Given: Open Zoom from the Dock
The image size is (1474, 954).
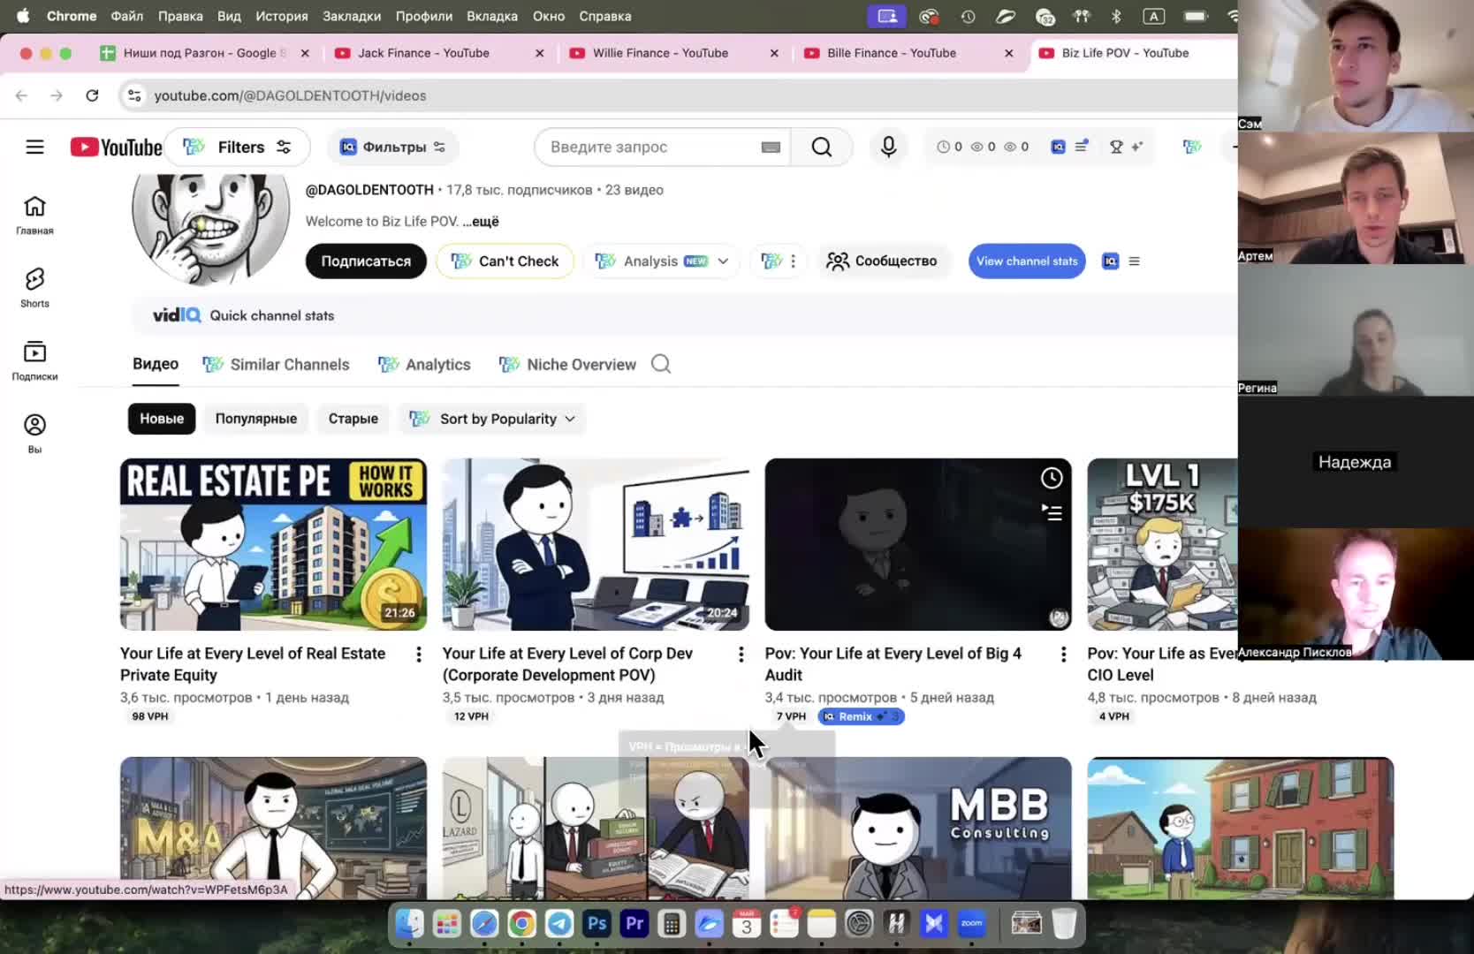Looking at the screenshot, I should coord(972,924).
